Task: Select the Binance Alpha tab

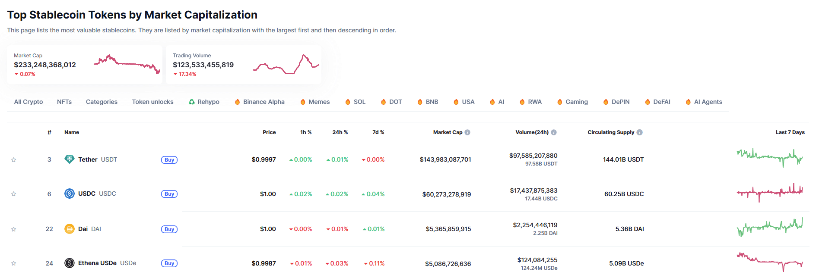Action: 260,102
